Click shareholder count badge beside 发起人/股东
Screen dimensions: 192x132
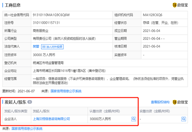coord(30,102)
